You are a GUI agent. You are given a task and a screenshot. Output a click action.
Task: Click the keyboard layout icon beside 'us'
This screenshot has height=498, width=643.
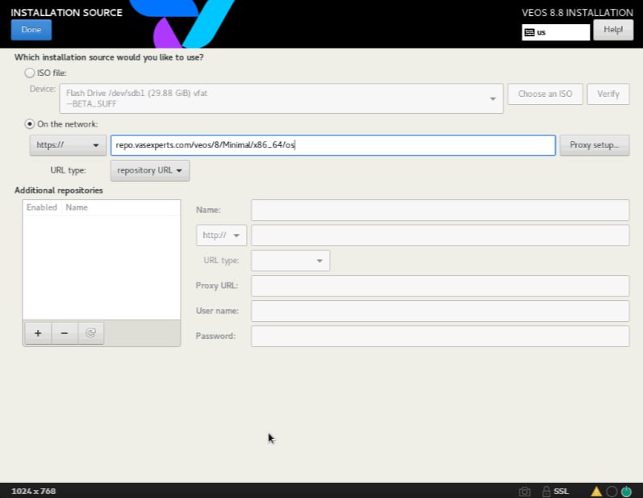[529, 33]
